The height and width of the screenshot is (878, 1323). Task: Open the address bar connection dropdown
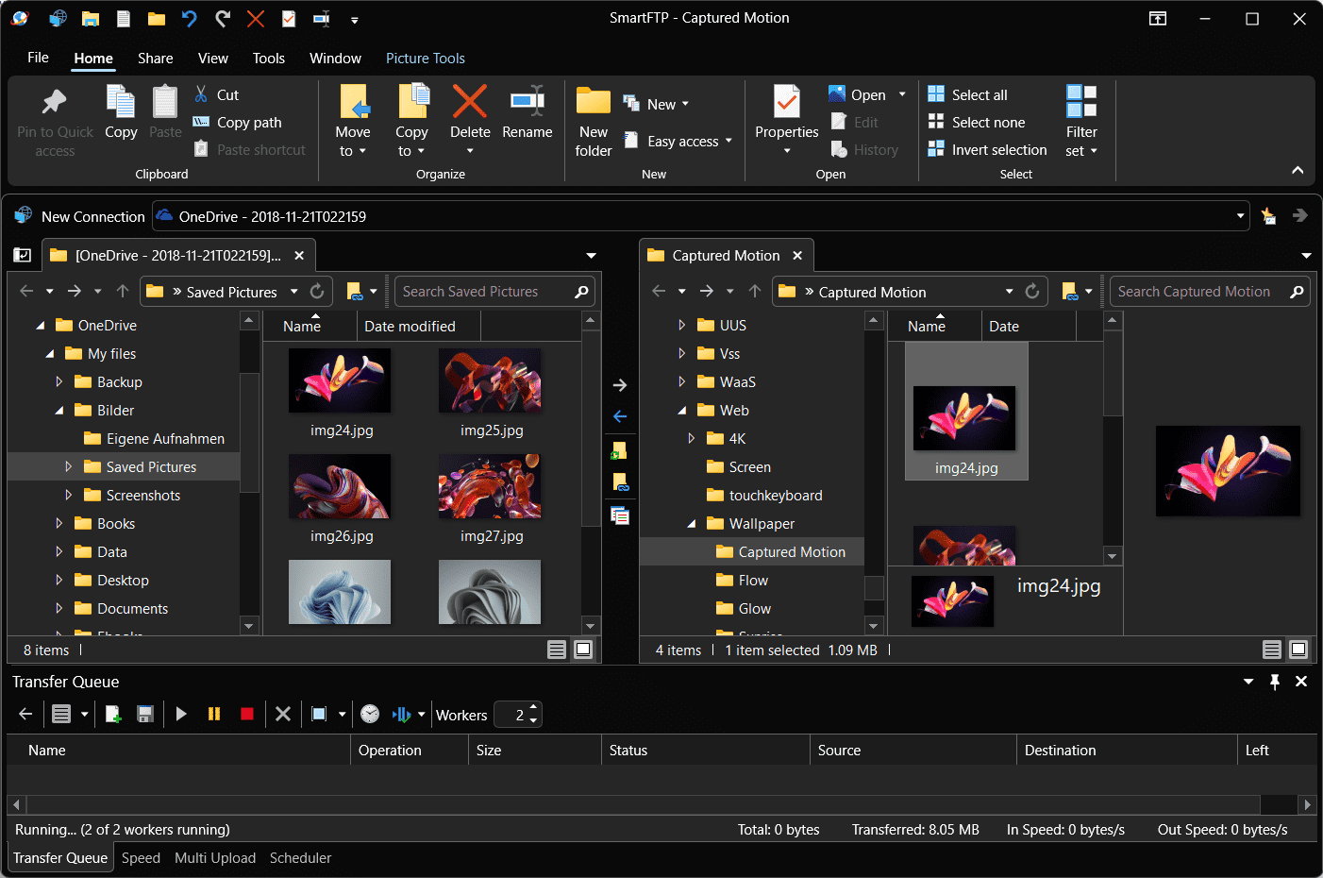1240,216
